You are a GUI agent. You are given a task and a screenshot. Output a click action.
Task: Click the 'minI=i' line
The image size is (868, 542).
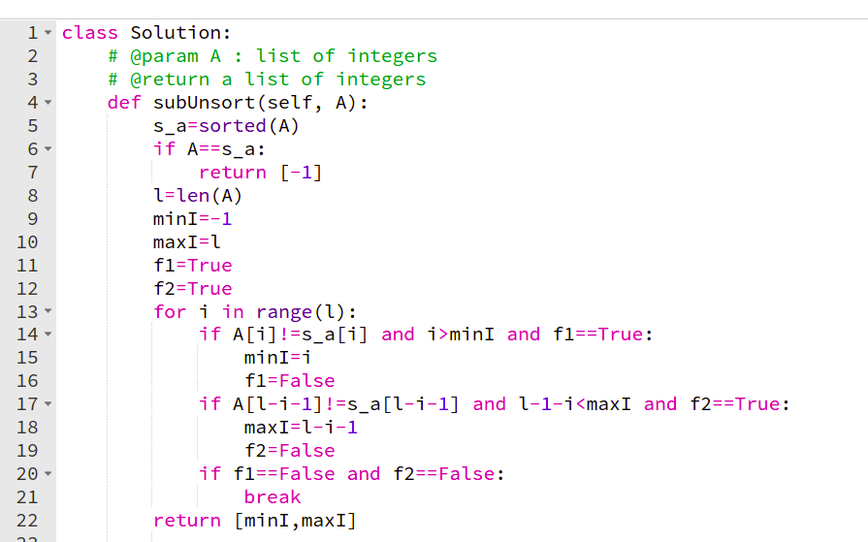277,358
